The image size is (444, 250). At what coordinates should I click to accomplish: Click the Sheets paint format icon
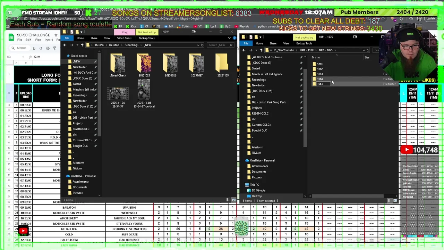pyautogui.click(x=54, y=48)
